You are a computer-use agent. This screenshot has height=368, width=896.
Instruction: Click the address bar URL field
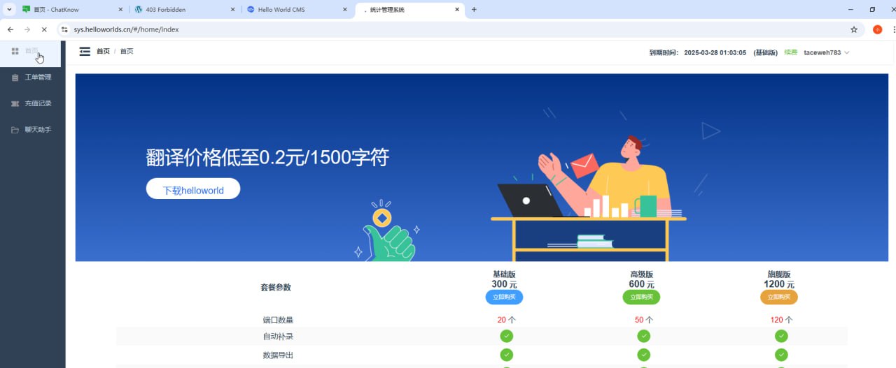point(420,29)
